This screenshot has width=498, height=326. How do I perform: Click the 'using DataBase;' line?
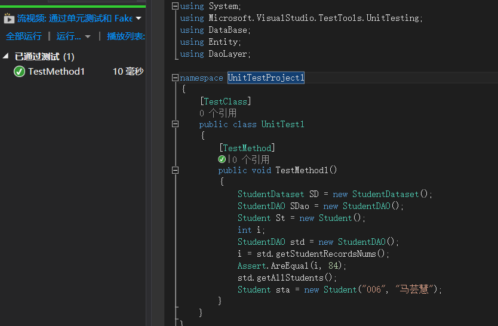click(216, 30)
